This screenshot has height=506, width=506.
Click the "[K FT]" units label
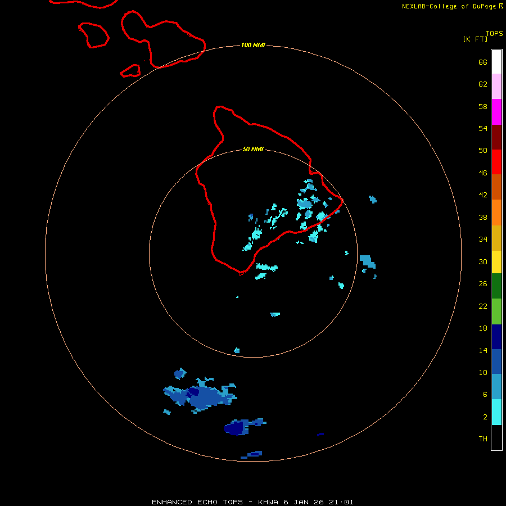(x=475, y=39)
